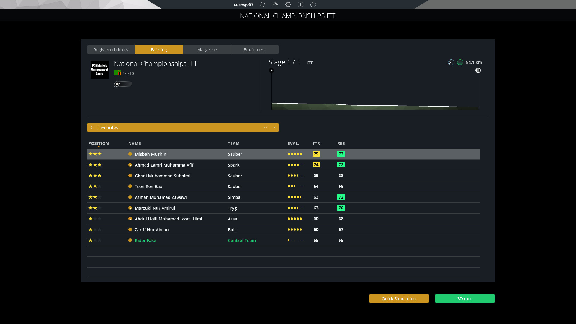
Task: Sort table by TEAM column
Action: [x=234, y=143]
